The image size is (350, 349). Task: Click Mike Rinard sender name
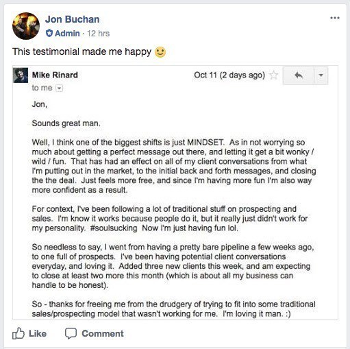(55, 75)
